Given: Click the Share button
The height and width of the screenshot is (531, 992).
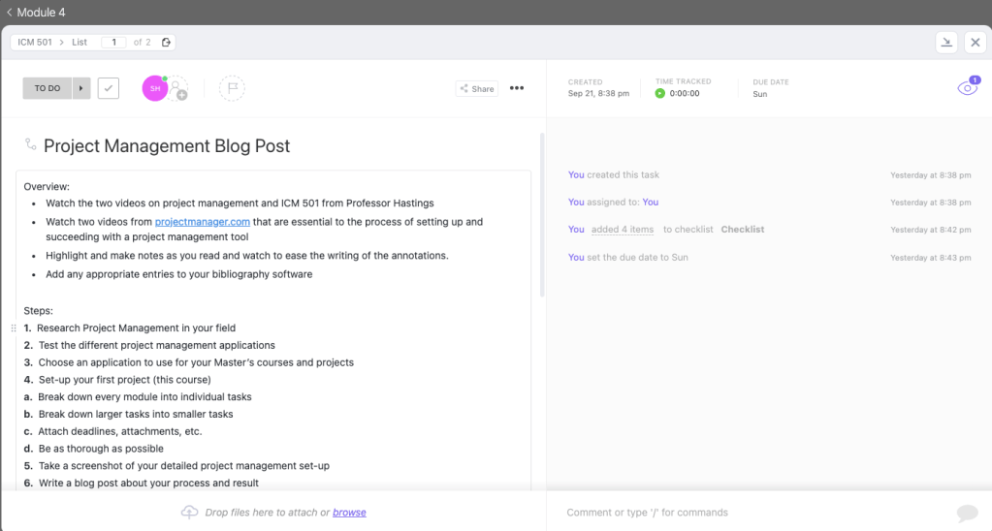Looking at the screenshot, I should 477,88.
